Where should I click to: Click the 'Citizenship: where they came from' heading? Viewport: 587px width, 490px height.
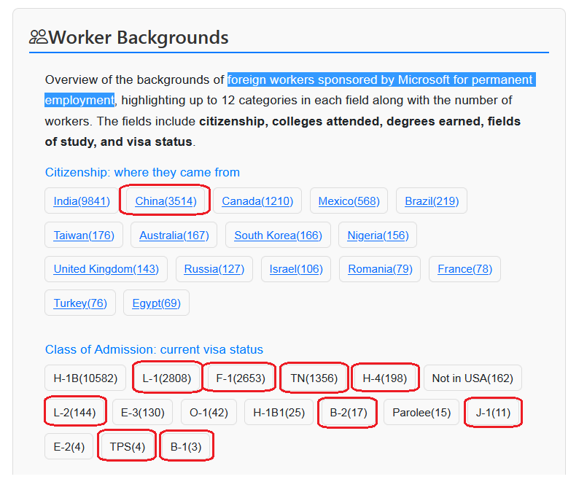(x=142, y=172)
